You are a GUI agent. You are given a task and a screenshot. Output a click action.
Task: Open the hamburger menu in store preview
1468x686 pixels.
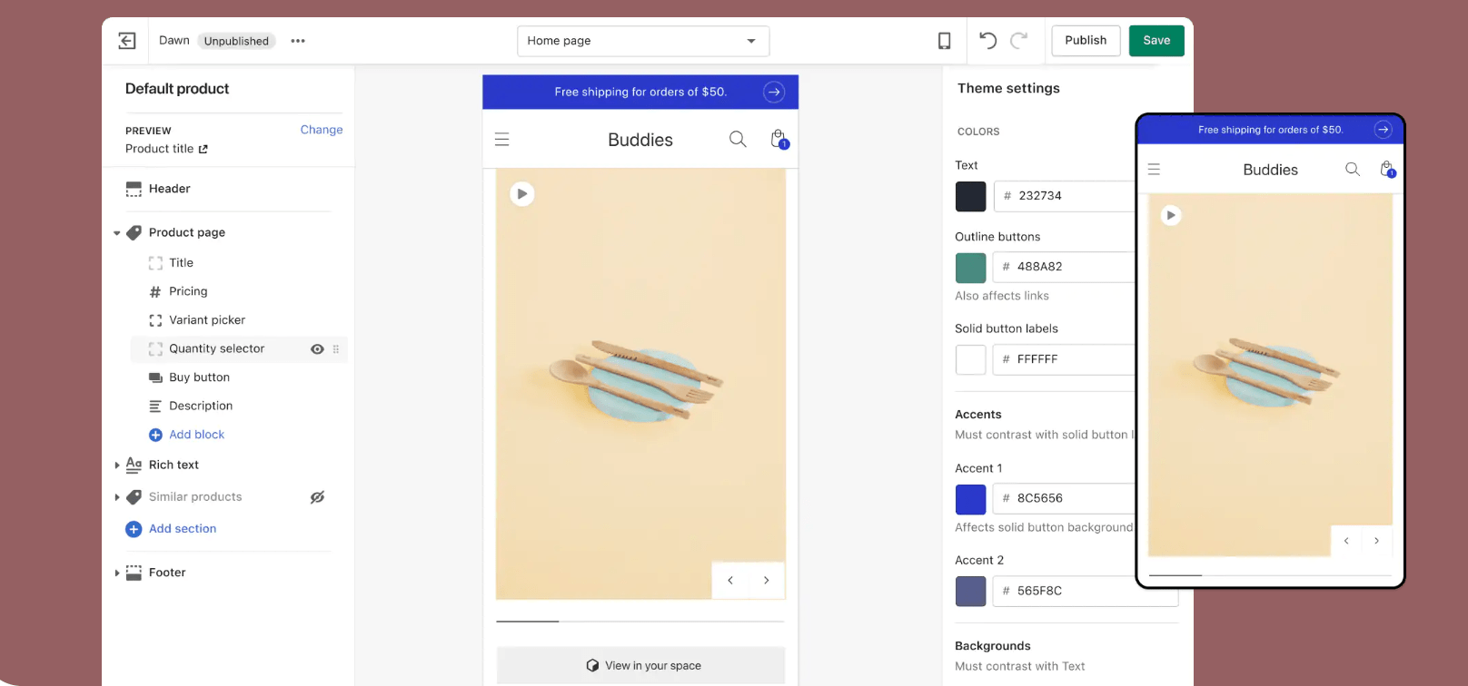tap(501, 140)
